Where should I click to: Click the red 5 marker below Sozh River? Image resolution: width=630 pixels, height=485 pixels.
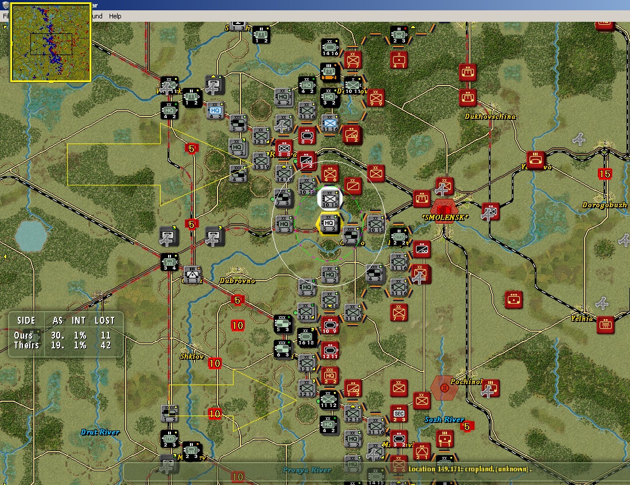click(x=467, y=426)
